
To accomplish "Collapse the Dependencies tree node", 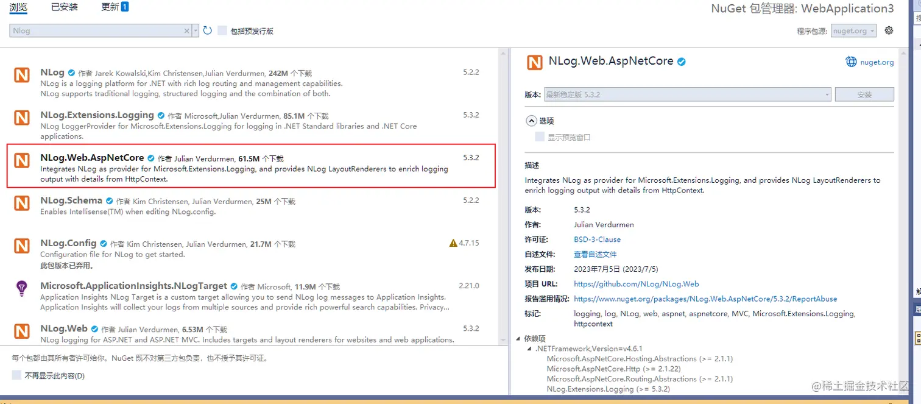I will click(x=518, y=339).
